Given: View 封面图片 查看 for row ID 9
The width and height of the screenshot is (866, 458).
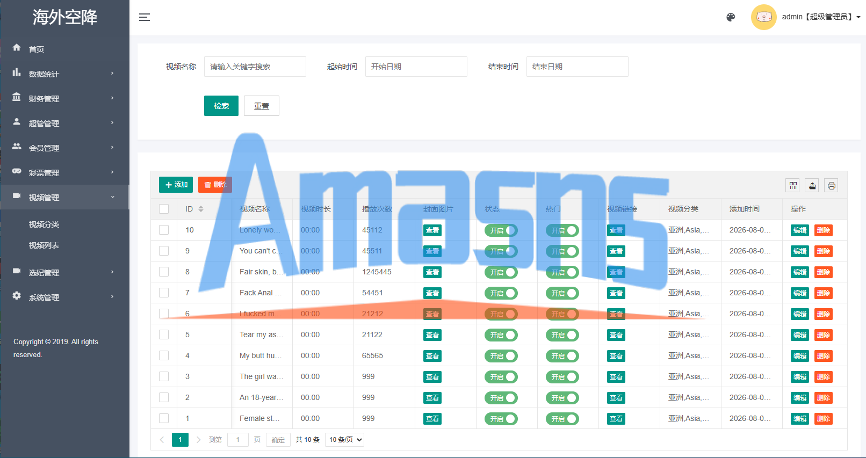Looking at the screenshot, I should click(x=432, y=251).
